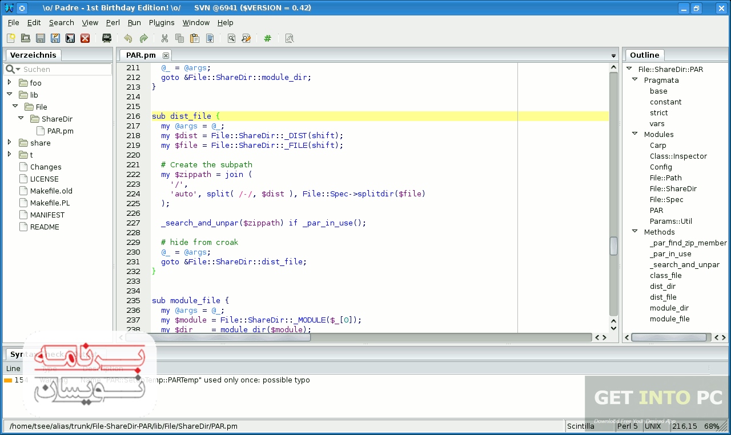Click the foo folder icon
The height and width of the screenshot is (435, 731).
coord(23,83)
